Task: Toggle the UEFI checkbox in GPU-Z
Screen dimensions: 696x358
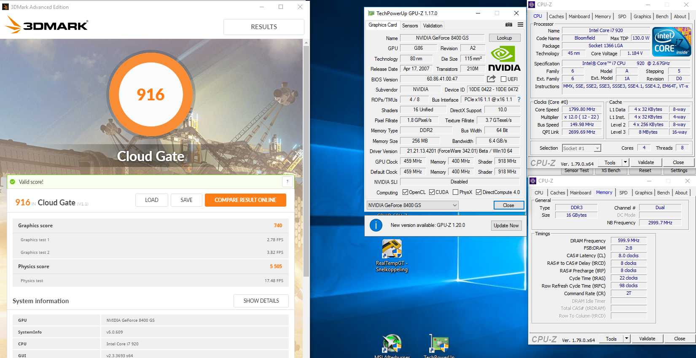Action: (503, 79)
